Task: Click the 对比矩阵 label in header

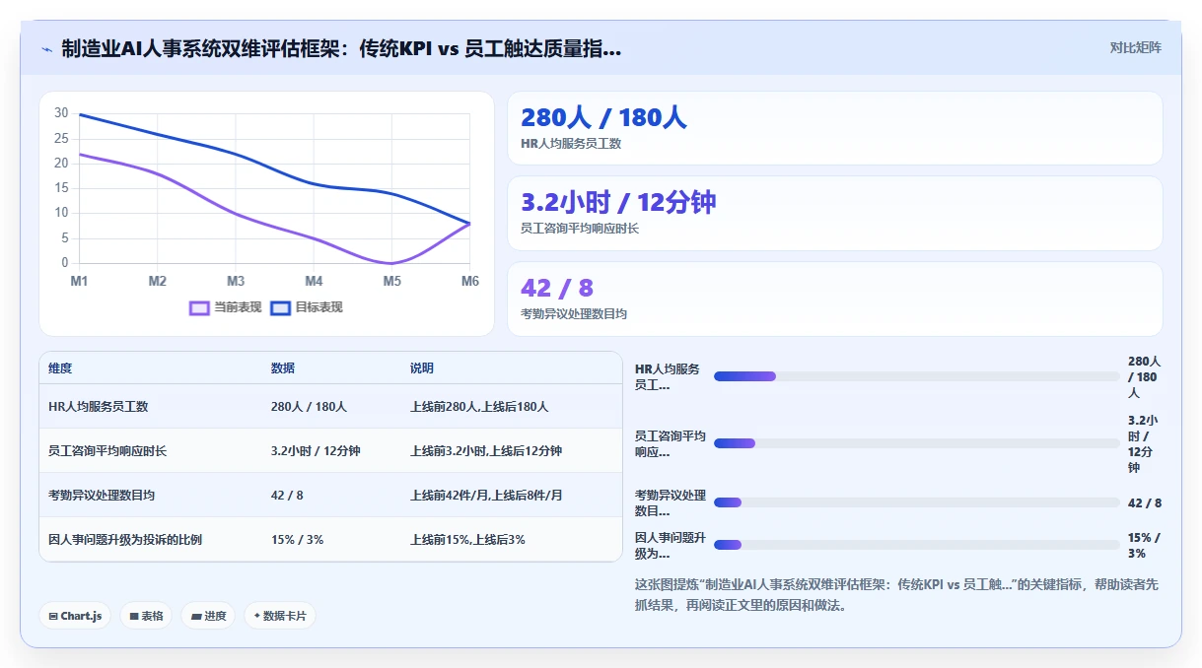Action: (x=1136, y=47)
